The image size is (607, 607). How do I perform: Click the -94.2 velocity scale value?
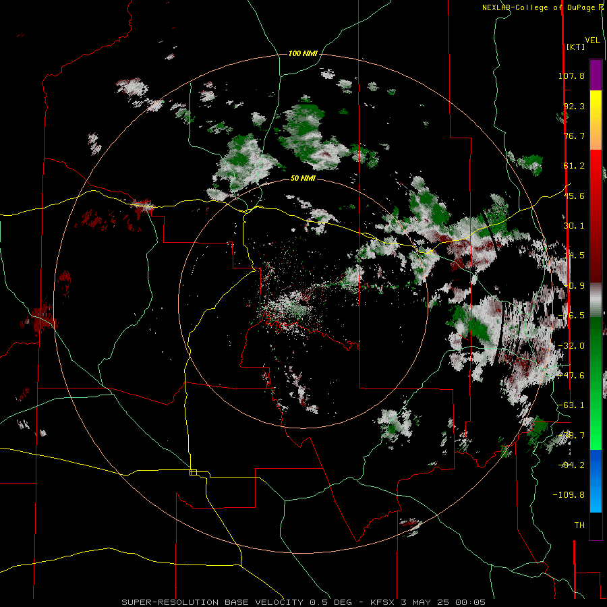pyautogui.click(x=571, y=465)
